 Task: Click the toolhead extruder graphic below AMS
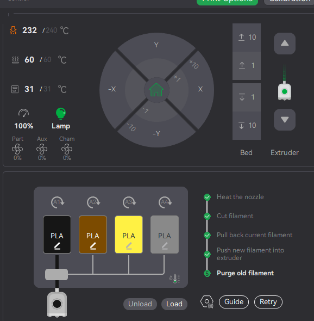coord(57,304)
